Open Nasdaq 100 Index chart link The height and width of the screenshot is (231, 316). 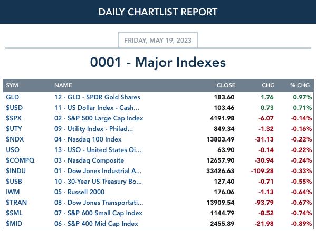88,139
